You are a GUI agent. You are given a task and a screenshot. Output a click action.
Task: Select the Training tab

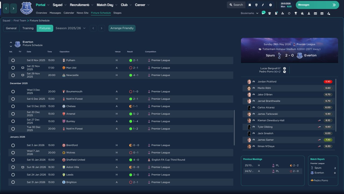[28, 28]
